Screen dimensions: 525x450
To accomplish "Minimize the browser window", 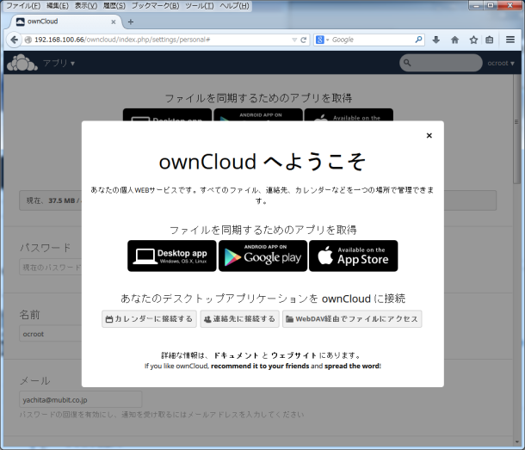I will pyautogui.click(x=477, y=5).
